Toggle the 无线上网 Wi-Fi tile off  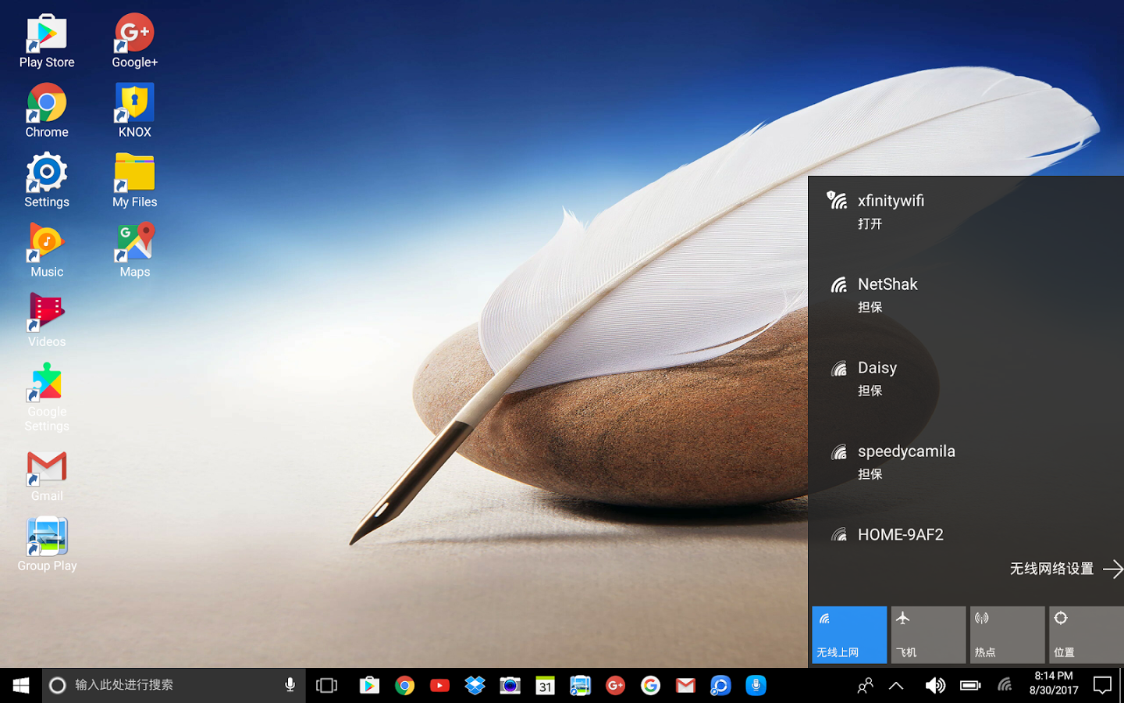coord(849,635)
